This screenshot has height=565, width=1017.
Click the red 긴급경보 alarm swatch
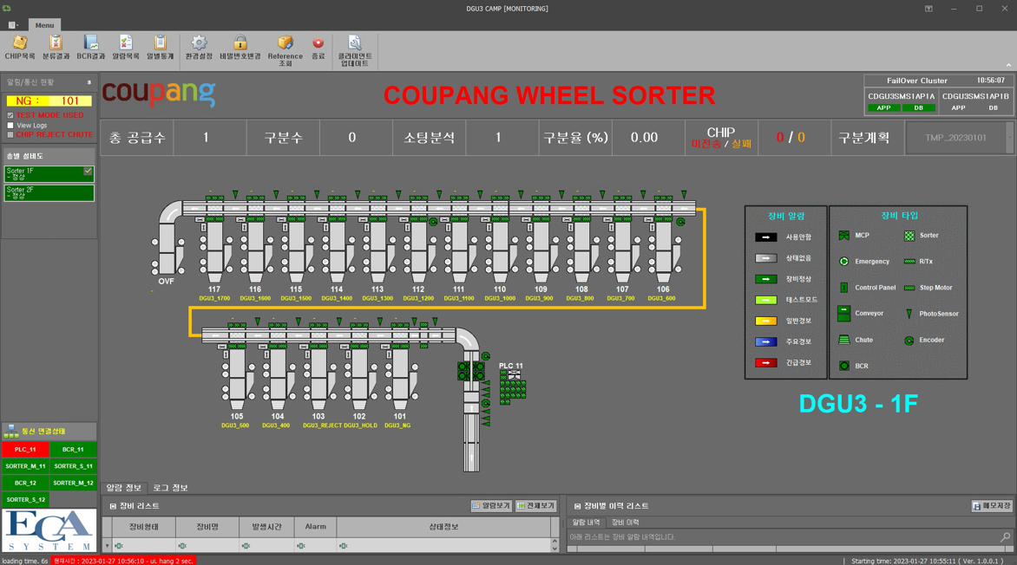point(766,363)
